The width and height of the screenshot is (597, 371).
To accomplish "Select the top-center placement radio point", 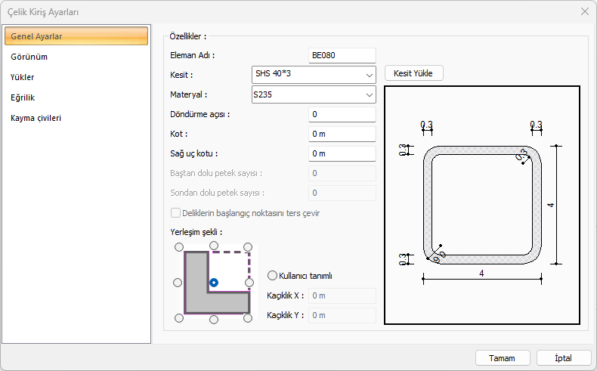I will [214, 246].
